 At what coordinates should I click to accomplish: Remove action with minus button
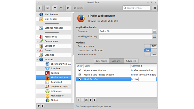[x=83, y=100]
